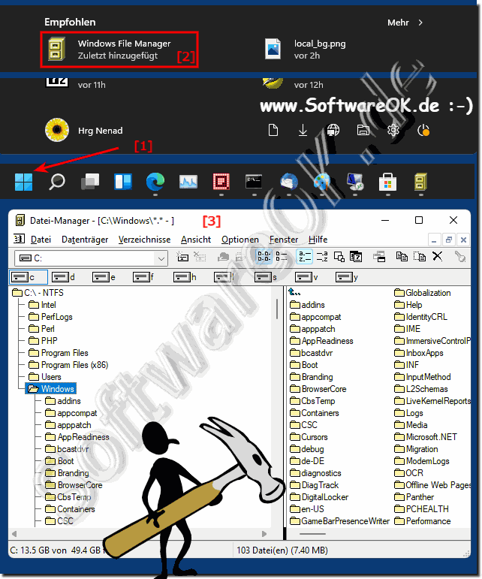This screenshot has width=482, height=579.
Task: Sort files by size icon
Action: coord(339,257)
